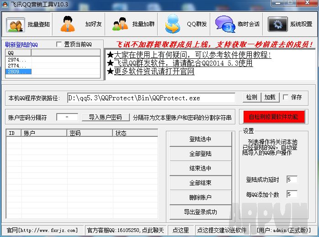Open the 批量加群 batch join group icon

coord(120,24)
